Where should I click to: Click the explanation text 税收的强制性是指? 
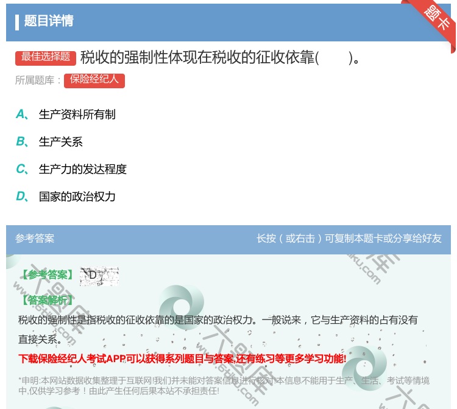pyautogui.click(x=218, y=329)
